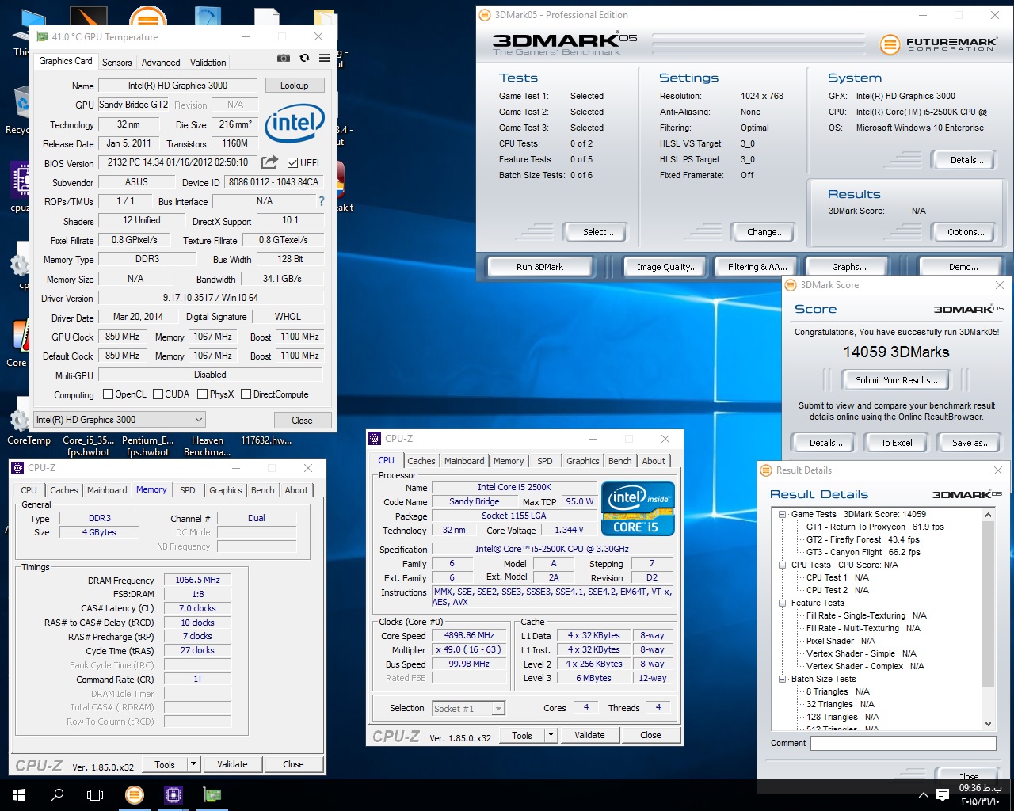Image resolution: width=1014 pixels, height=811 pixels.
Task: Take a GPU-Z screenshot with camera icon
Action: (x=284, y=58)
